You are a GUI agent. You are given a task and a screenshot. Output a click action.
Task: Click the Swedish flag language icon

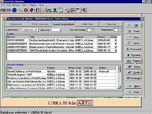3,10
